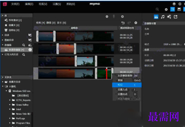Click the gear settings icon in top toolbar
The width and height of the screenshot is (185, 127).
coord(166,10)
